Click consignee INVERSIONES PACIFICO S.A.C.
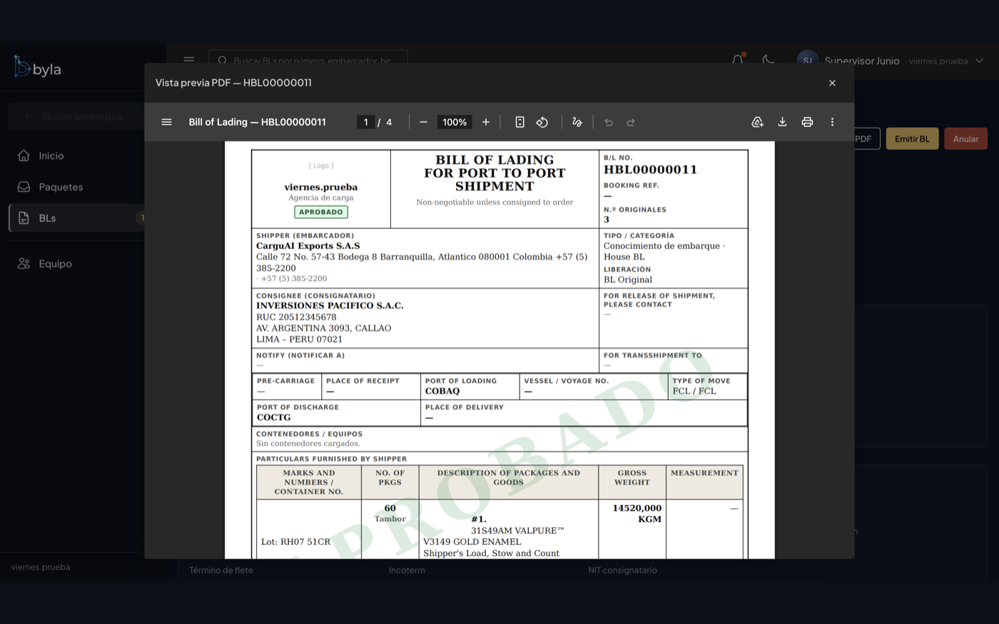Image resolution: width=999 pixels, height=624 pixels. click(x=330, y=306)
